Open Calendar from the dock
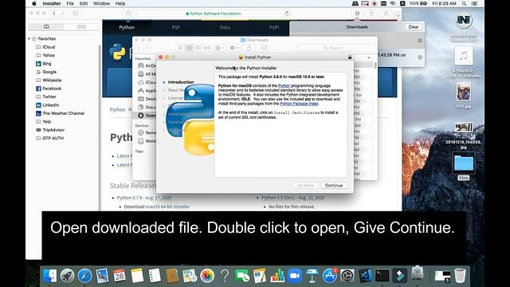The width and height of the screenshot is (510, 287). [120, 276]
